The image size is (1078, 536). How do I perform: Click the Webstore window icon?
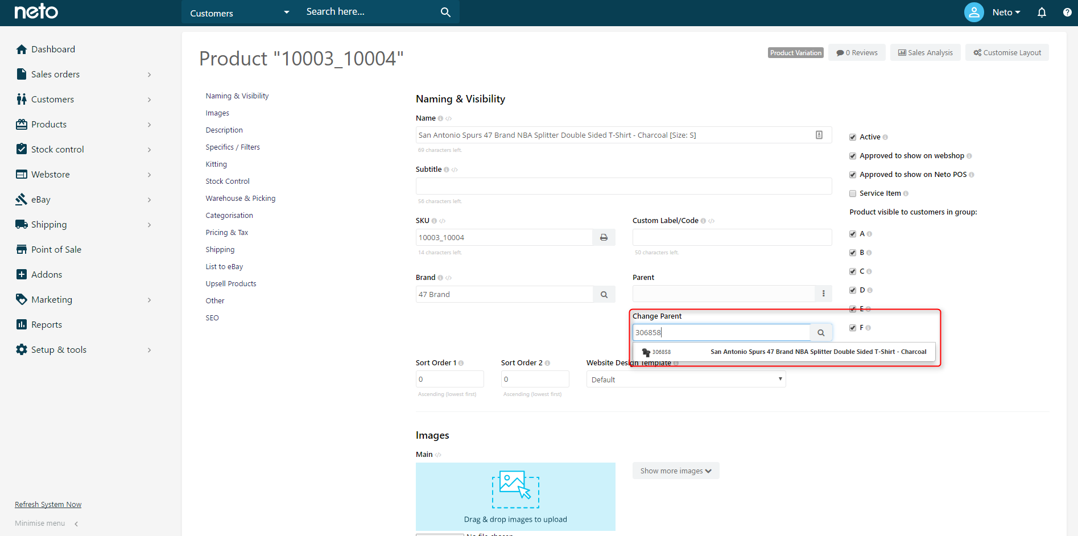tap(22, 174)
